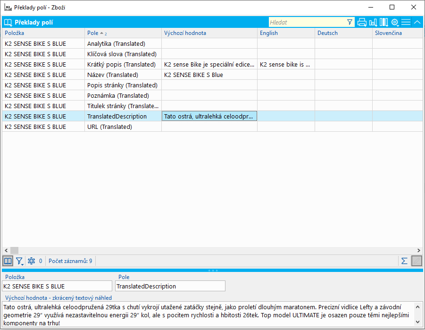Select the Popis stránky (Translated) row
The width and height of the screenshot is (425, 330).
(x=212, y=85)
